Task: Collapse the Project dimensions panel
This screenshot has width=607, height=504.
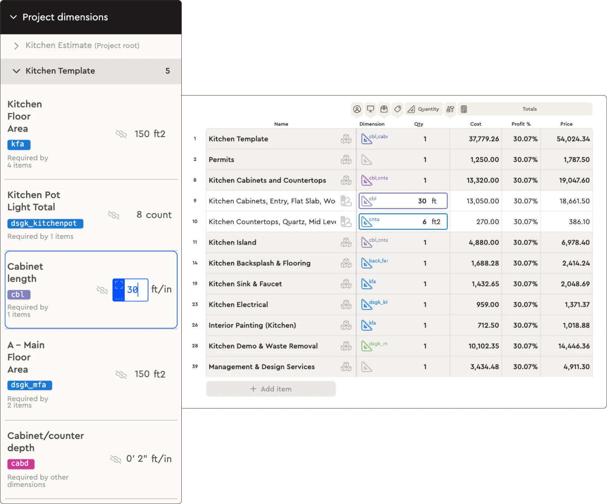Action: pos(14,17)
